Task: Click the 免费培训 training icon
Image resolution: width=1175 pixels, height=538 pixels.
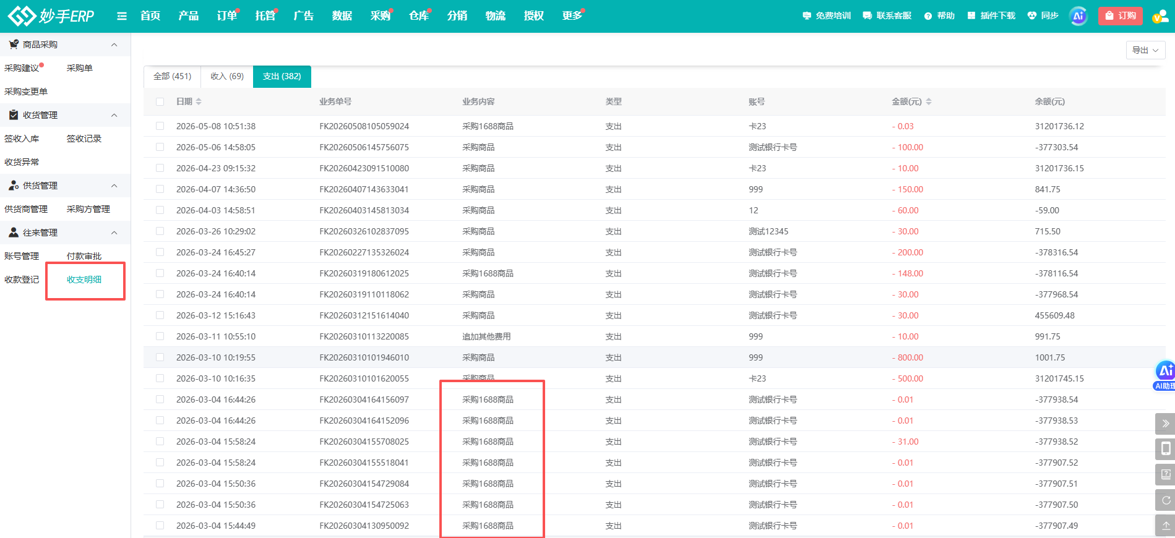Action: click(806, 16)
